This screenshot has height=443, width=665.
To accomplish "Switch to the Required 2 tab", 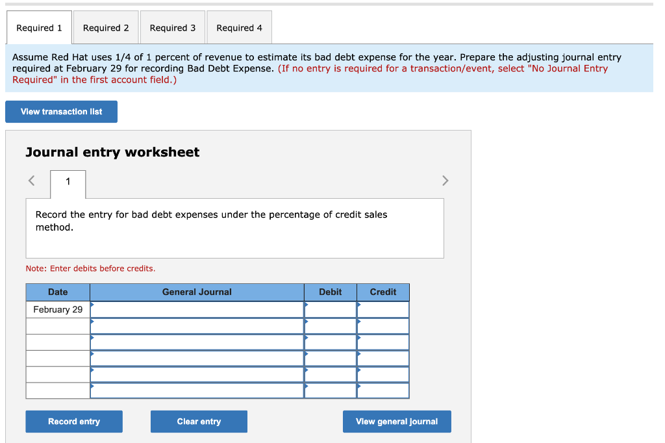I will coord(106,27).
